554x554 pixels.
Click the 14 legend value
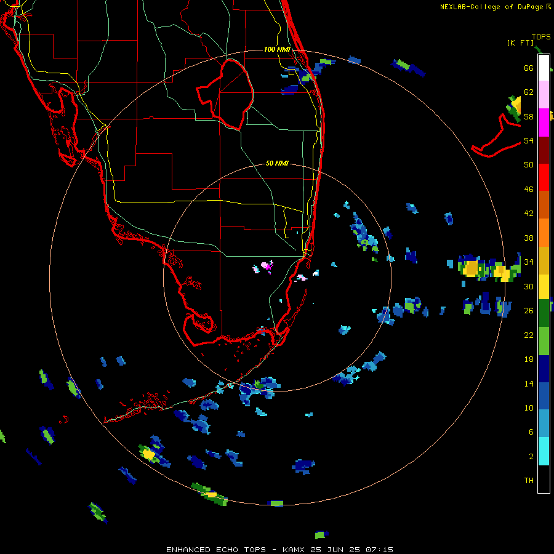(529, 383)
